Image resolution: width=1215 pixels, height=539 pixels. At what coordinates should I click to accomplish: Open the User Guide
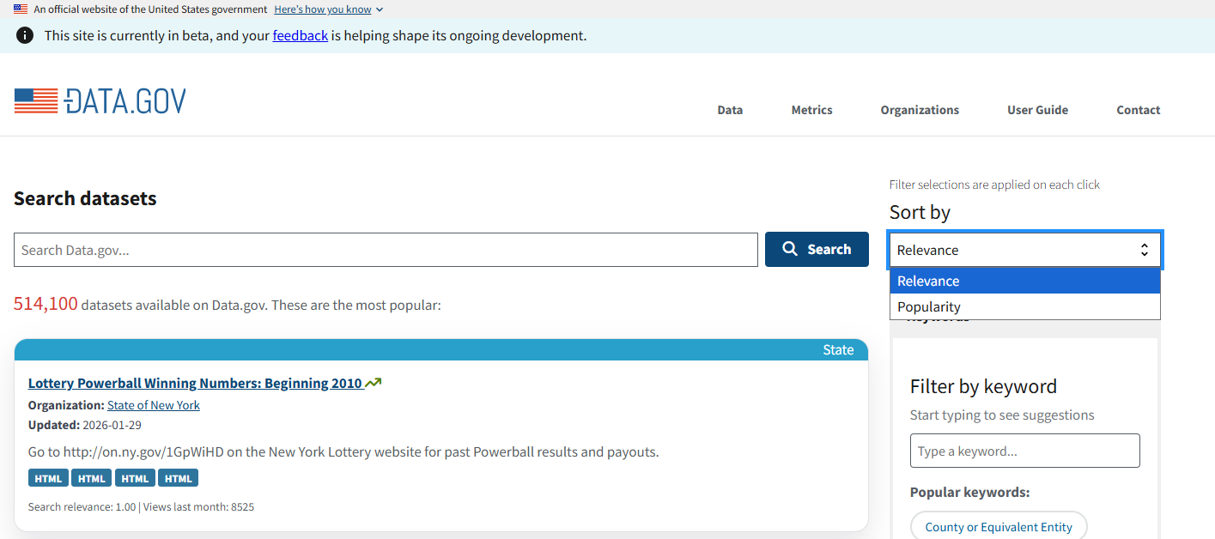[1036, 110]
